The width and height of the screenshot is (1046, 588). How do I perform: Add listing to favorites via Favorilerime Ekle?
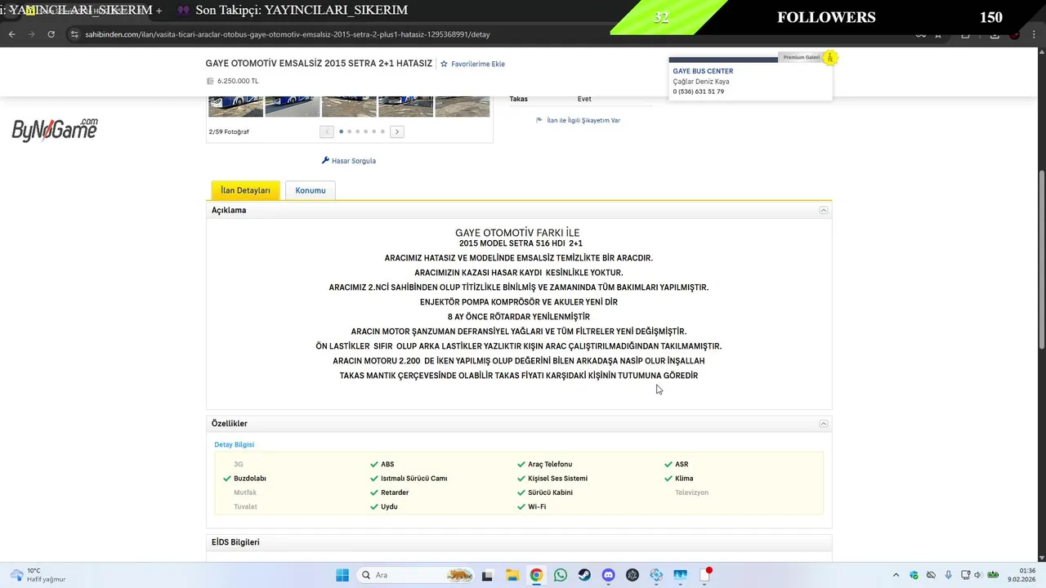click(x=478, y=64)
